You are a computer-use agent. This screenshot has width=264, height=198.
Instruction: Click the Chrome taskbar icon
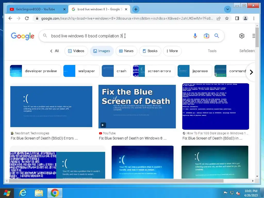coord(55,193)
